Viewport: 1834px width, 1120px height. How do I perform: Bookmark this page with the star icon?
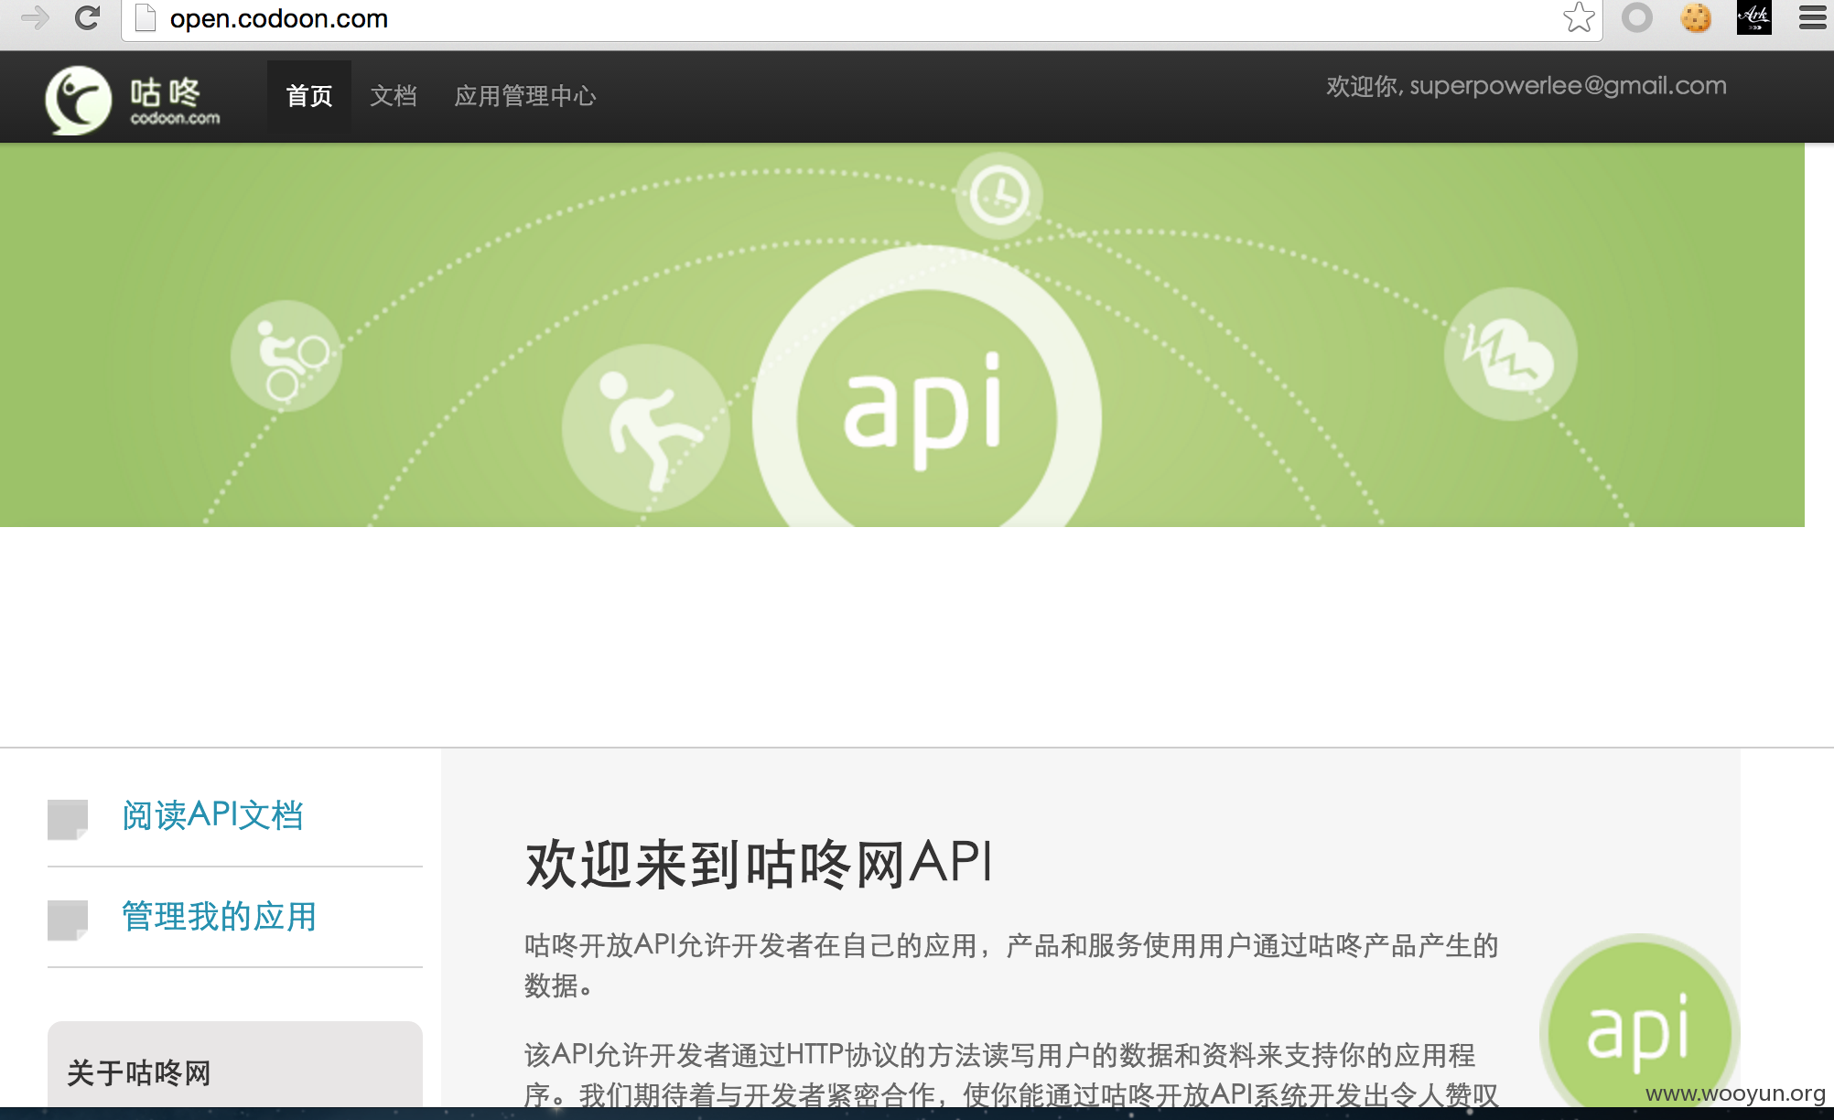[1579, 17]
